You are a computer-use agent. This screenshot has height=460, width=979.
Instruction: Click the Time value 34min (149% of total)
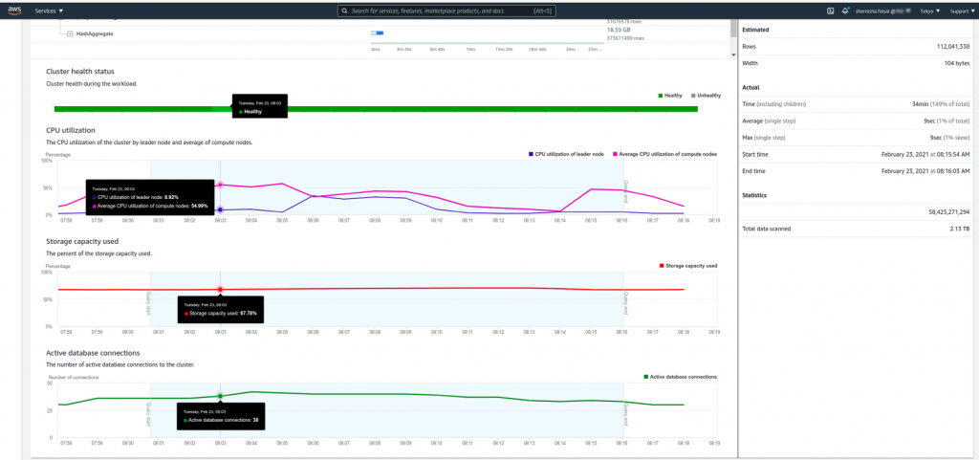tap(941, 104)
